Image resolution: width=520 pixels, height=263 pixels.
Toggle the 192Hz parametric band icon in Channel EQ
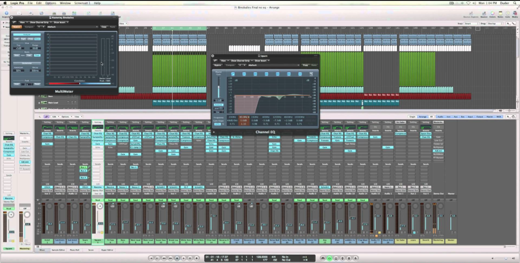tap(255, 74)
